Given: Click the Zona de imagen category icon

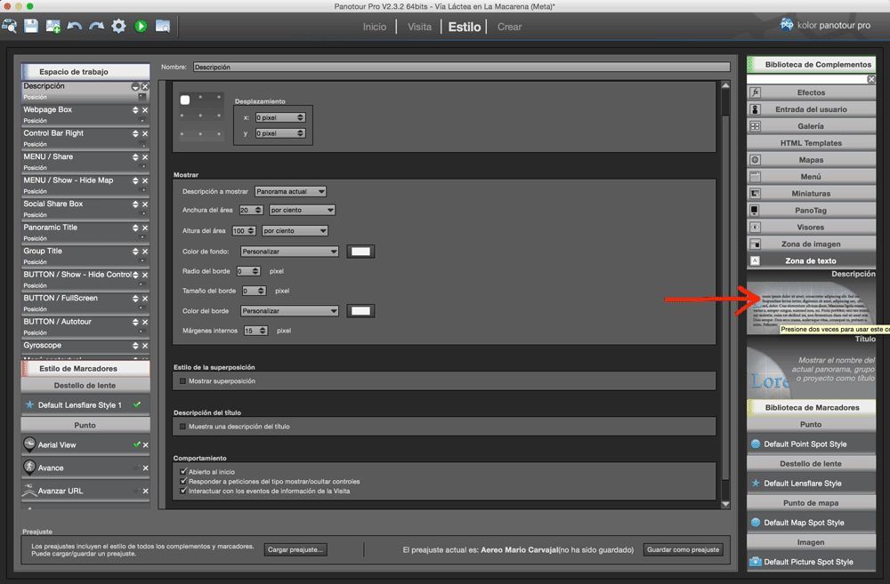Looking at the screenshot, I should tap(755, 244).
